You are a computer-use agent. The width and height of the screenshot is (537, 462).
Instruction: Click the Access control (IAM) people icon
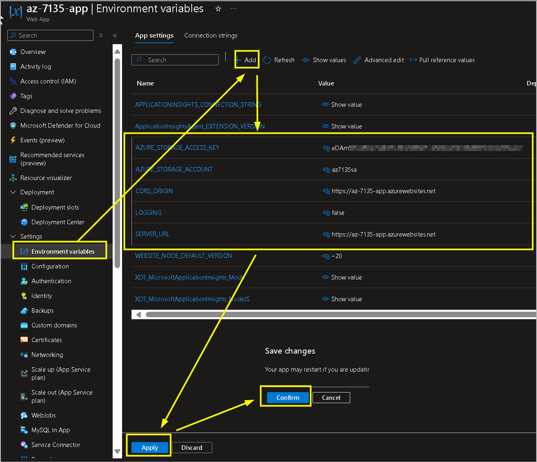(13, 82)
